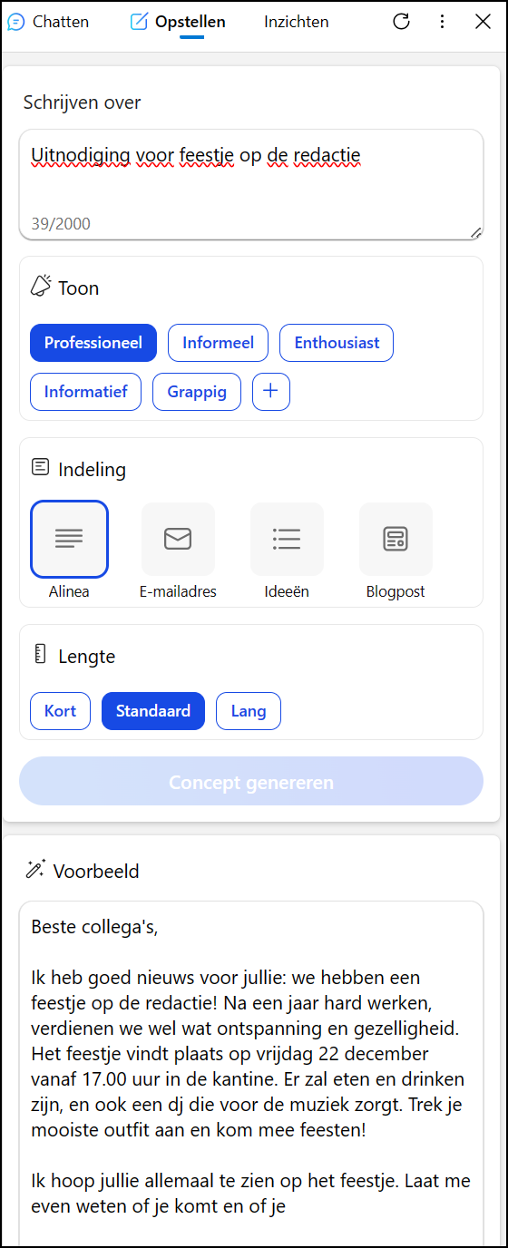
Task: Choose the Grappig tone option
Action: point(197,392)
